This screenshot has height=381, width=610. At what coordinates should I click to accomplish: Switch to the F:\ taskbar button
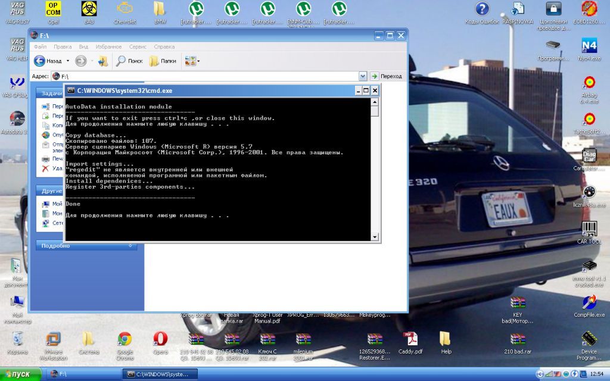82,374
